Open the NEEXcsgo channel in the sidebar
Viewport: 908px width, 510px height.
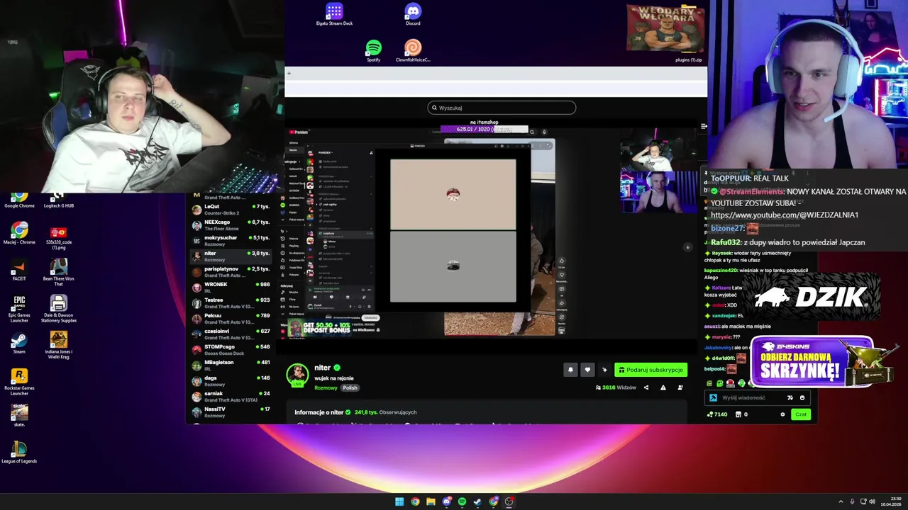click(231, 225)
